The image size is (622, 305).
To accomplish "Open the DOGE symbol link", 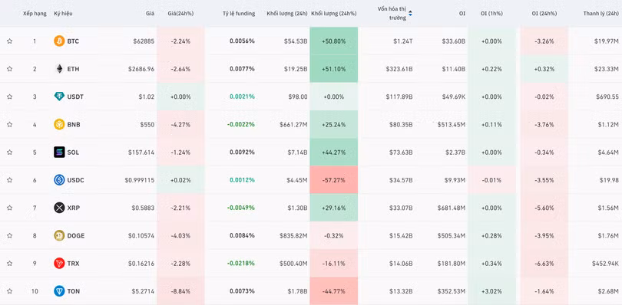I will (x=76, y=236).
